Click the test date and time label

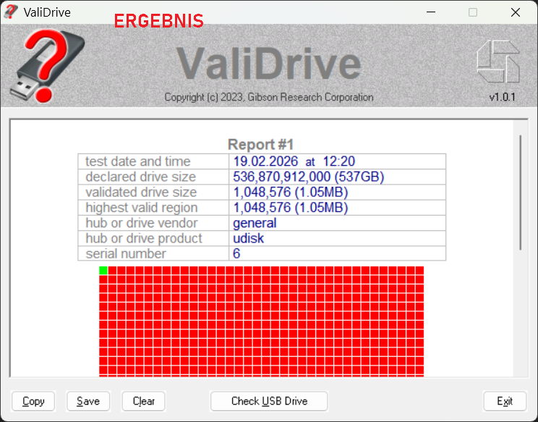[x=137, y=161]
